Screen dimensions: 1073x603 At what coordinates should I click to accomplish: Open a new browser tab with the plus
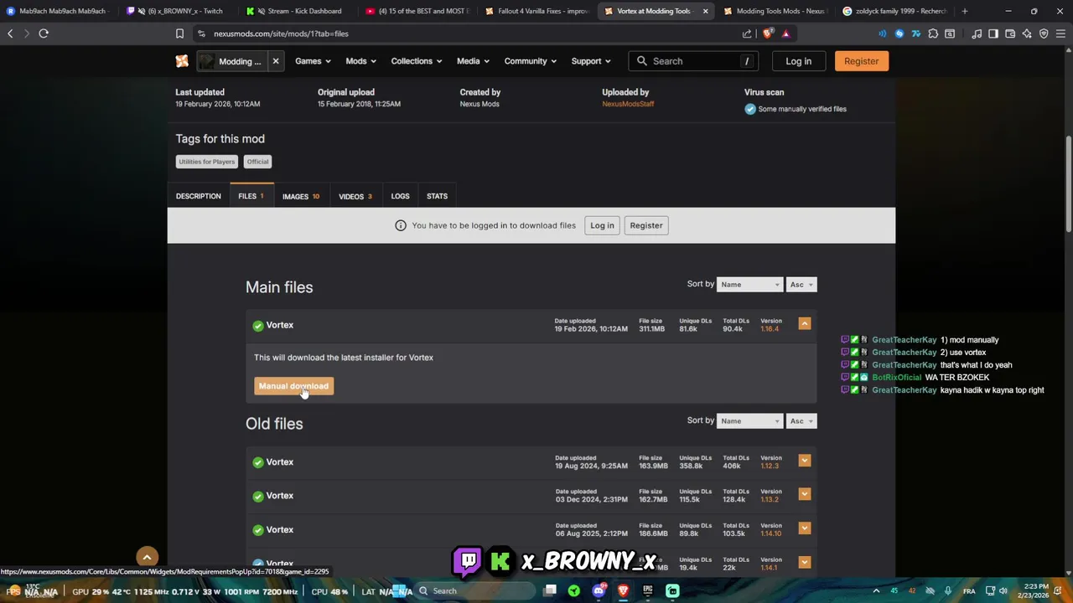(x=964, y=11)
